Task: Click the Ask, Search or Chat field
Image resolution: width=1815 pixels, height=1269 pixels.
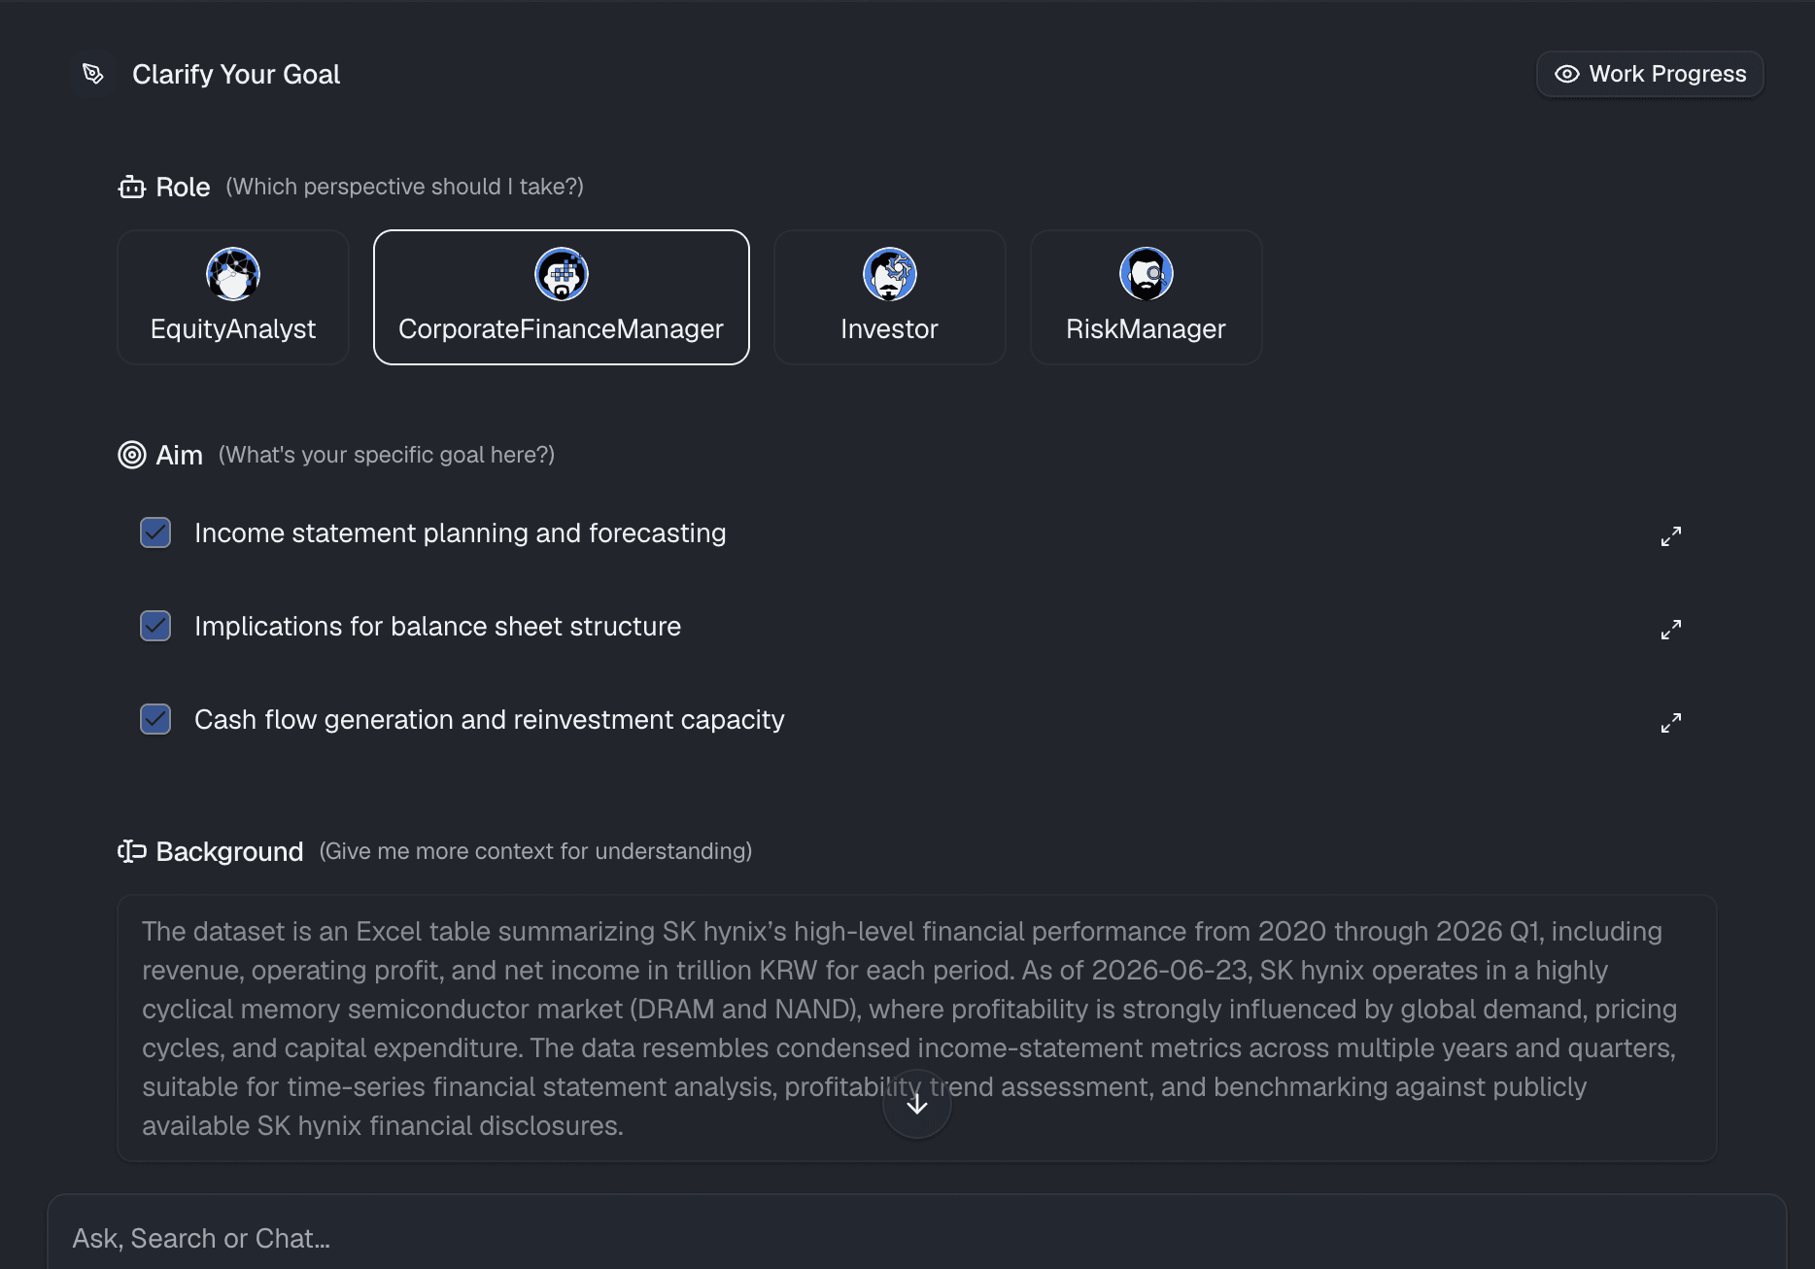Action: [x=917, y=1236]
